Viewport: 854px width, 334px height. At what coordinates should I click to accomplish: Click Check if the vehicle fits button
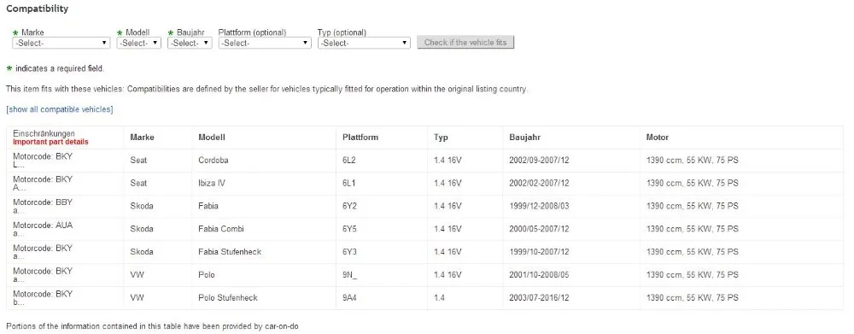(x=465, y=43)
